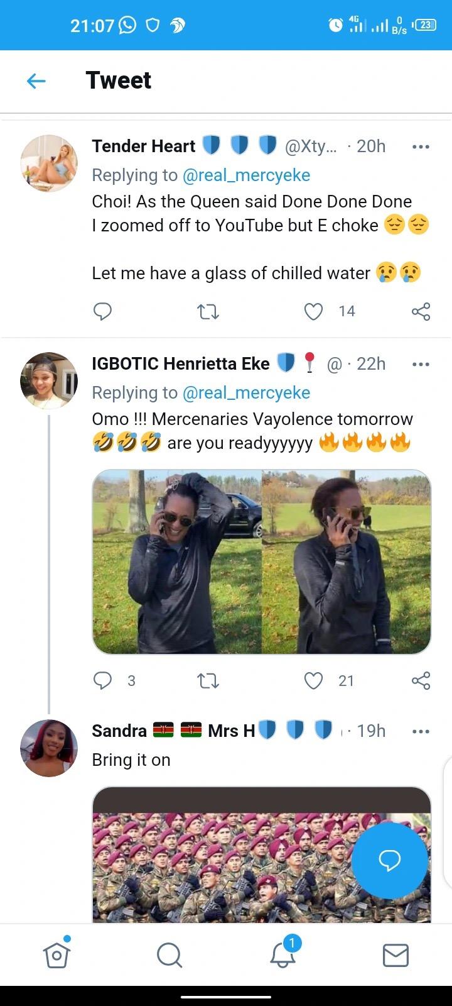
Task: Tap the blue floating reply button
Action: click(x=389, y=860)
